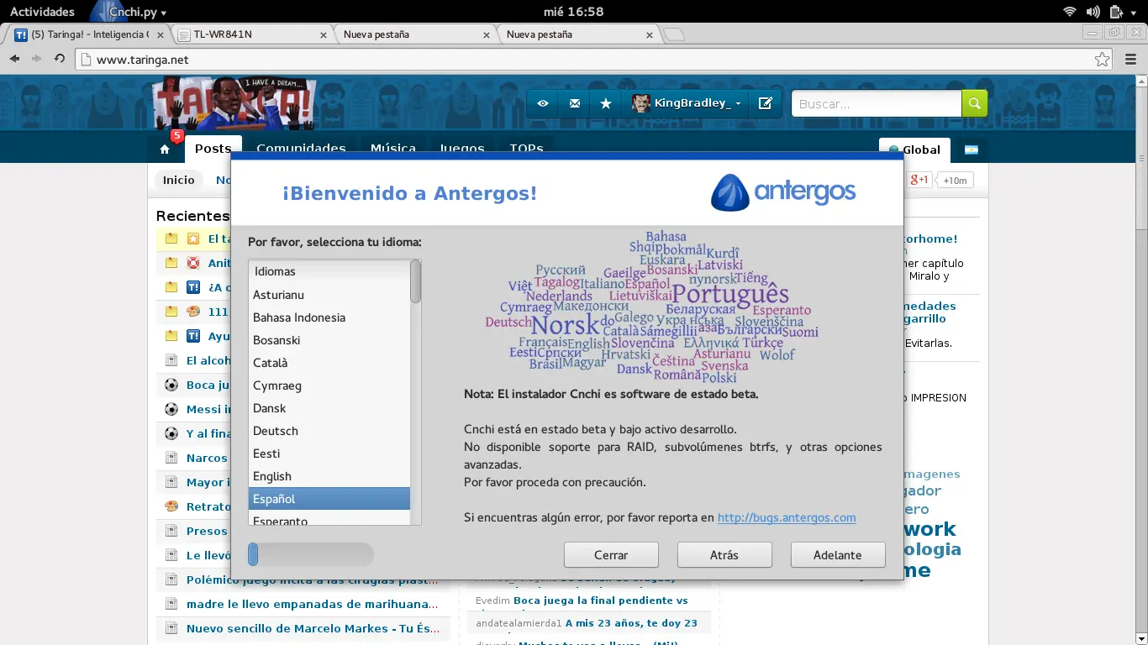
Task: Open 'madre le llevo empanadas de marihuana' post
Action: pyautogui.click(x=312, y=604)
